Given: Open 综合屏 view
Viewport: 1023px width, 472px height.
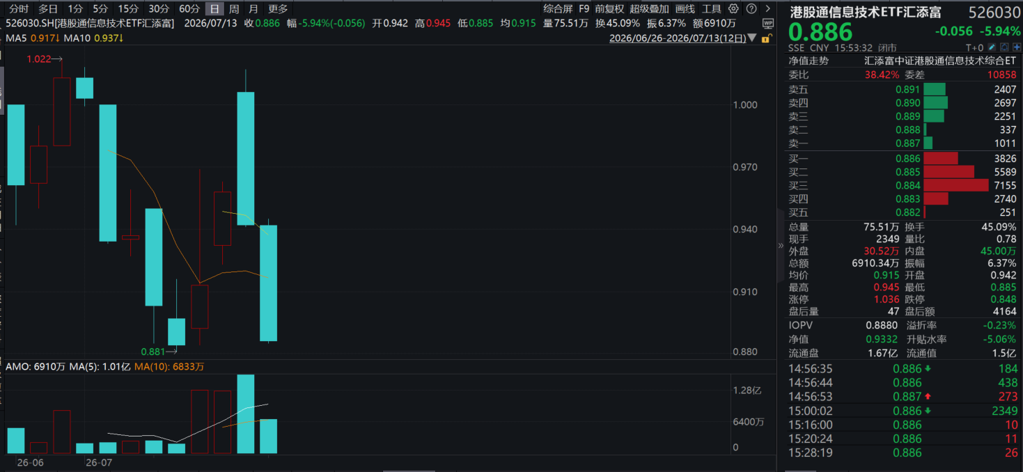Looking at the screenshot, I should [x=558, y=9].
